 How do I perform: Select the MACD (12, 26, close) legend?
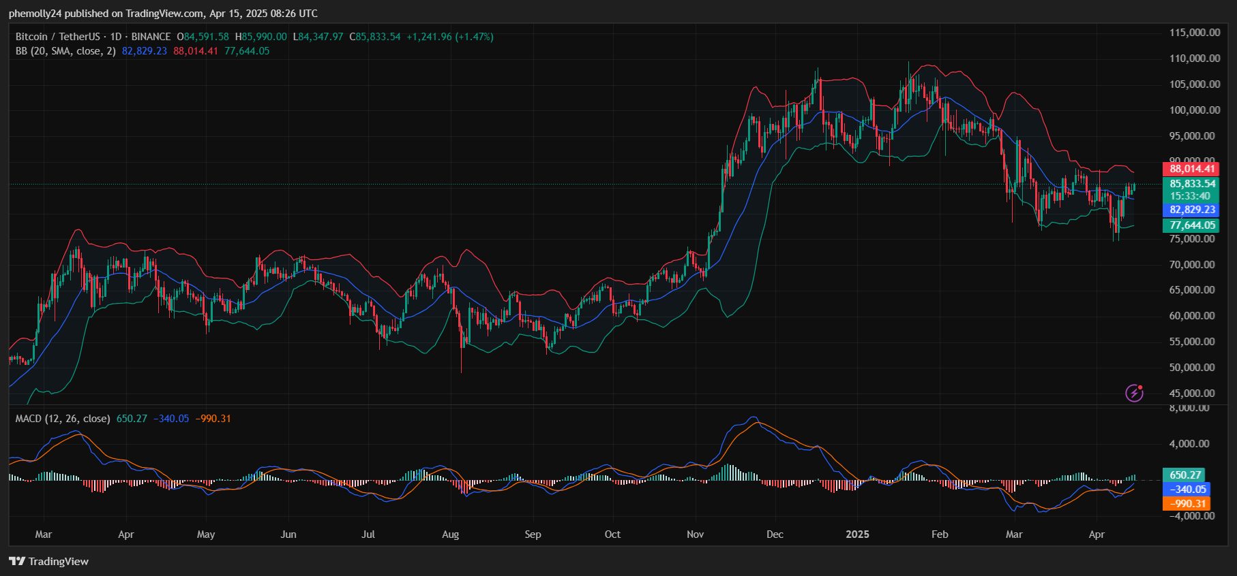coord(63,419)
